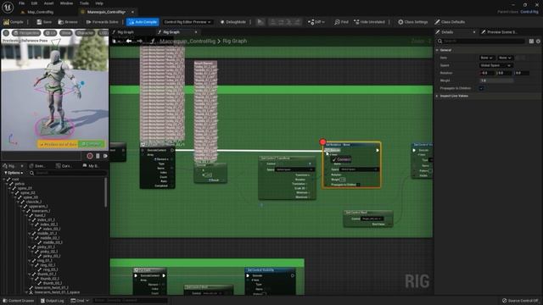Click the Preview out of date warning
Image resolution: width=543 pixels, height=305 pixels.
[58, 144]
